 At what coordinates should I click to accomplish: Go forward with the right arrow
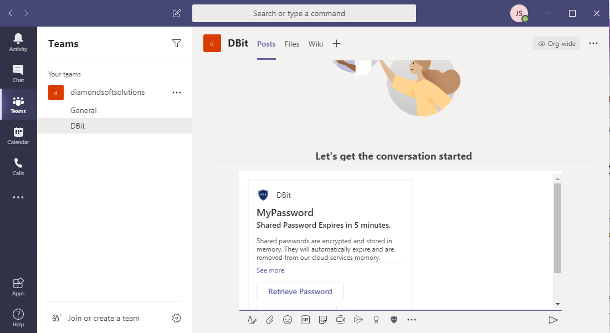coord(26,13)
